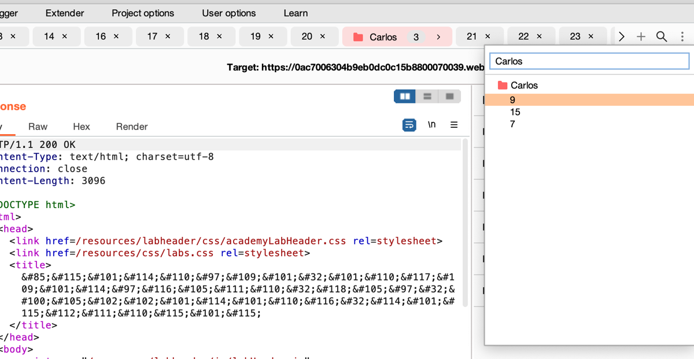Switch response view to Hex
Image resolution: width=694 pixels, height=359 pixels.
pos(82,127)
